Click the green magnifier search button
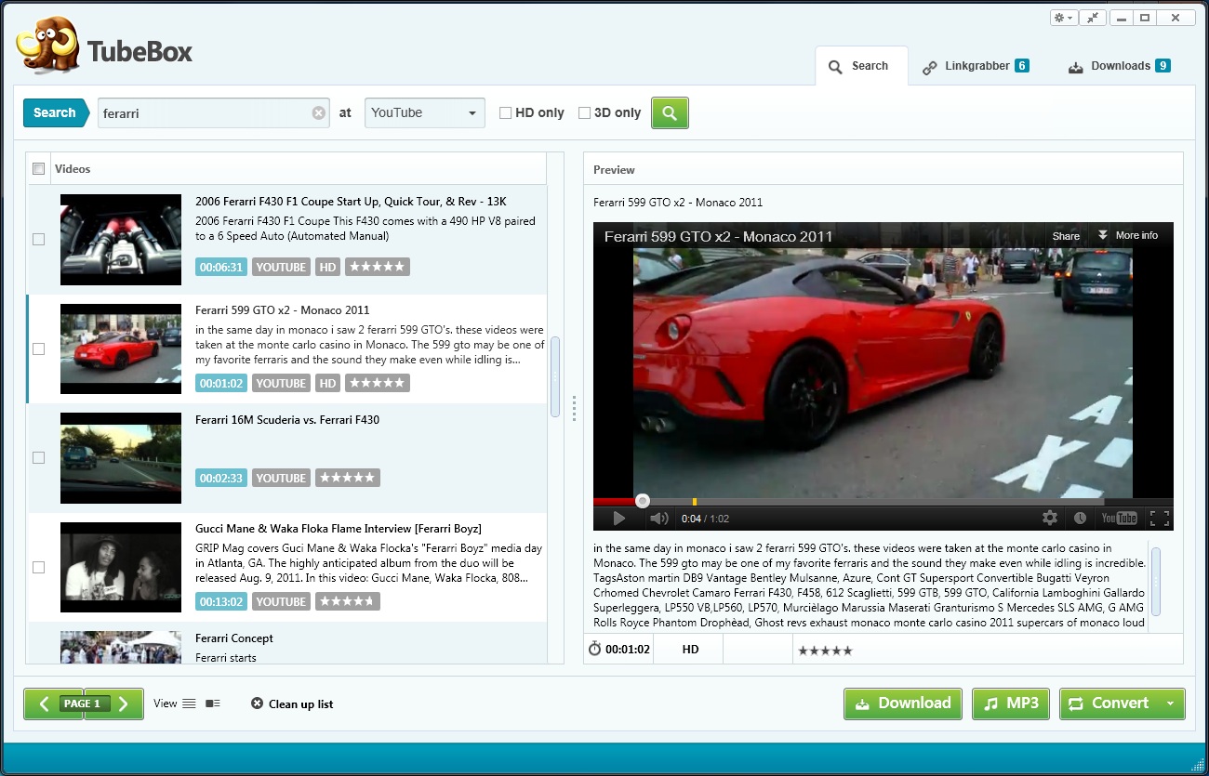 (670, 113)
